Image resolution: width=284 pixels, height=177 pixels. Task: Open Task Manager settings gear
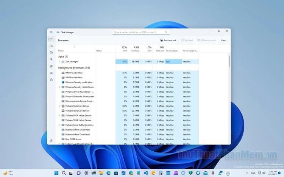(x=51, y=140)
